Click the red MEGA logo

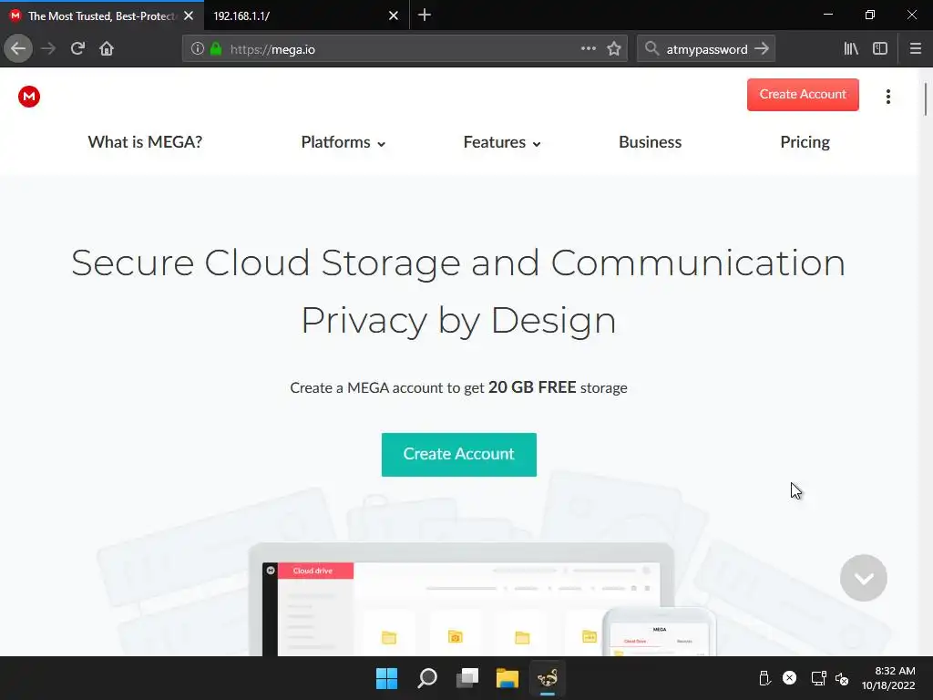(x=29, y=97)
